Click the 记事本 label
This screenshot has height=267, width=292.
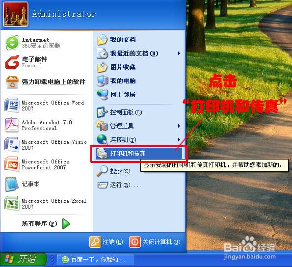pyautogui.click(x=31, y=184)
